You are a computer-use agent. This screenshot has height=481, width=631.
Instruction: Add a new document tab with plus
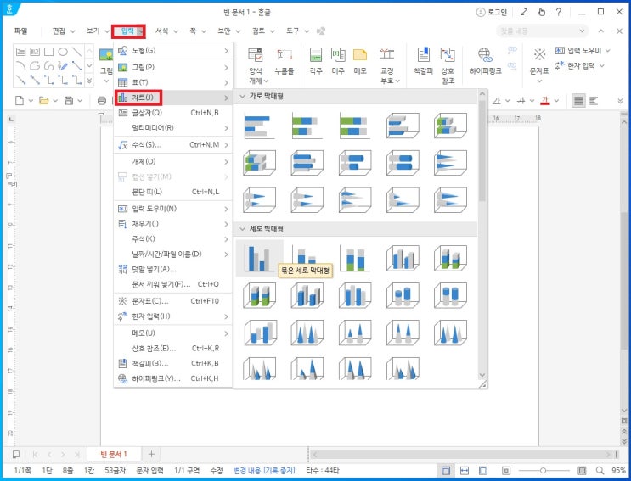(152, 455)
